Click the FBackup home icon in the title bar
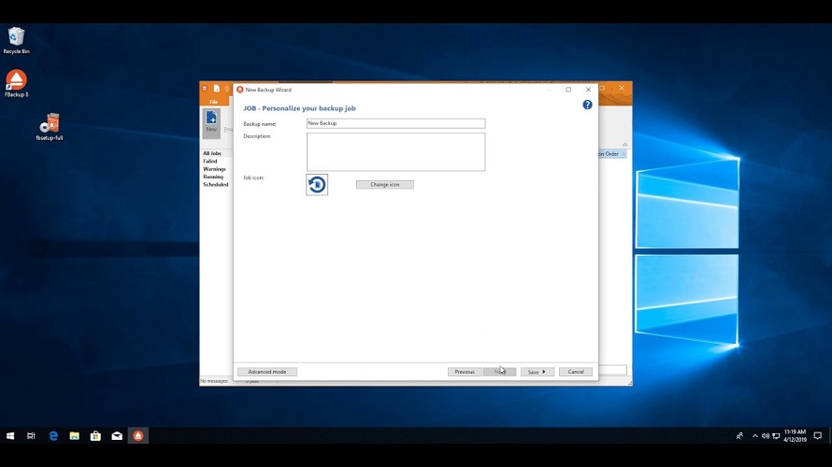The width and height of the screenshot is (832, 467). point(205,89)
